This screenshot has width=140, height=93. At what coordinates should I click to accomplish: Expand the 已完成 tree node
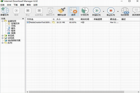point(3,38)
